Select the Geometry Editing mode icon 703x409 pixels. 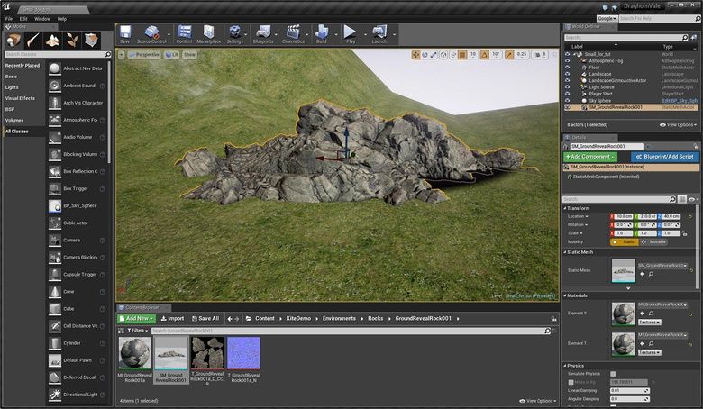pyautogui.click(x=91, y=41)
